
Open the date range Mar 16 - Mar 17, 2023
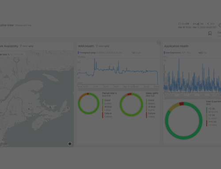point(197,27)
